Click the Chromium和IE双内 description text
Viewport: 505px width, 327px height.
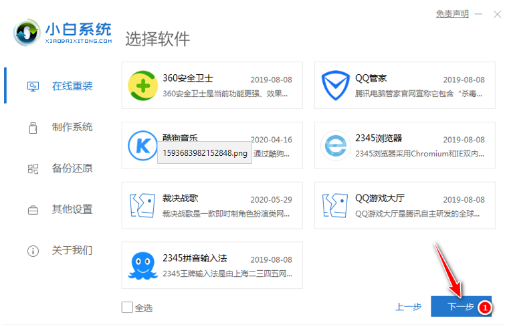pos(419,154)
